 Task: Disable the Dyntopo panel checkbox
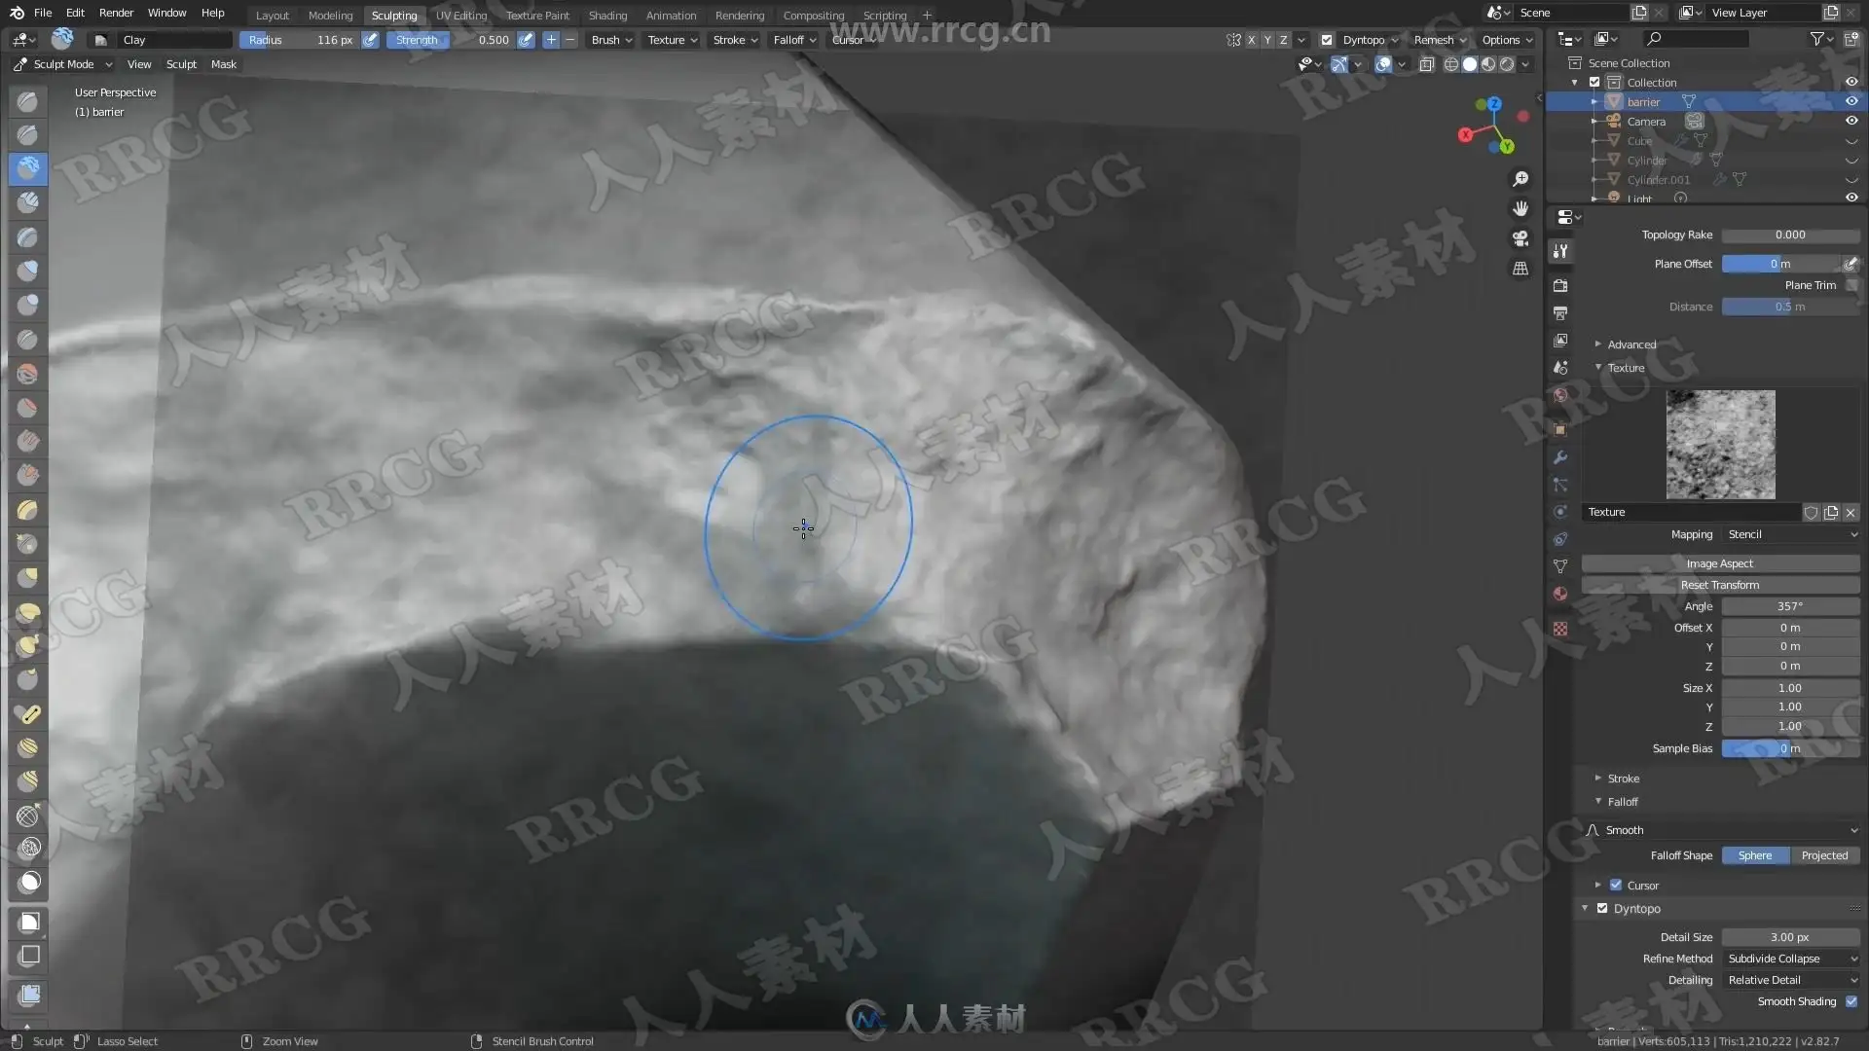coord(1602,908)
